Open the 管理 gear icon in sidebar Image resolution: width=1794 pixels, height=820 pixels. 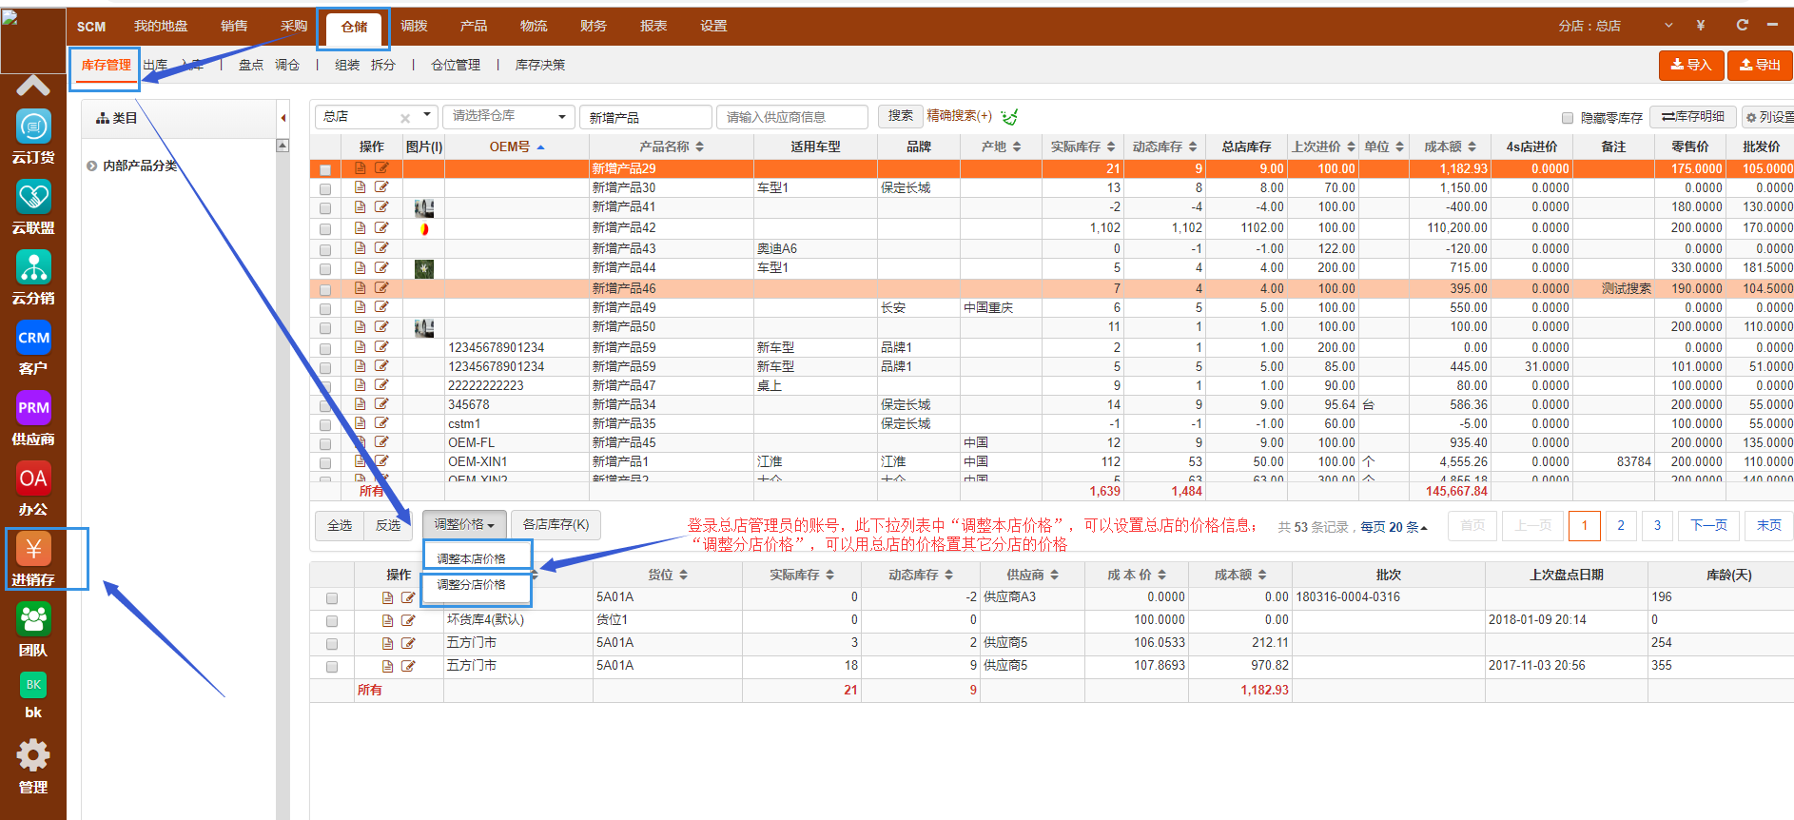tap(33, 756)
